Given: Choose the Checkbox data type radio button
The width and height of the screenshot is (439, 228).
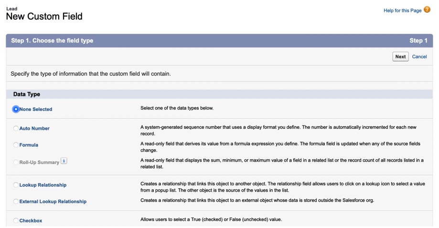Looking at the screenshot, I should 16,220.
